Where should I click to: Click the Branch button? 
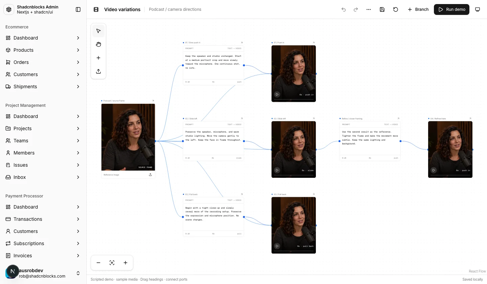(x=418, y=9)
